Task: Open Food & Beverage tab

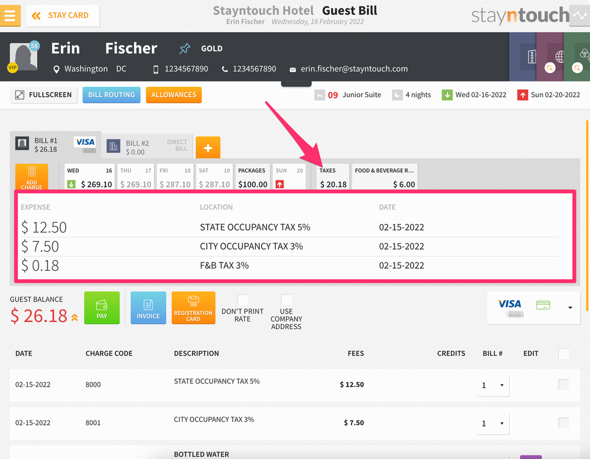Action: (x=385, y=177)
